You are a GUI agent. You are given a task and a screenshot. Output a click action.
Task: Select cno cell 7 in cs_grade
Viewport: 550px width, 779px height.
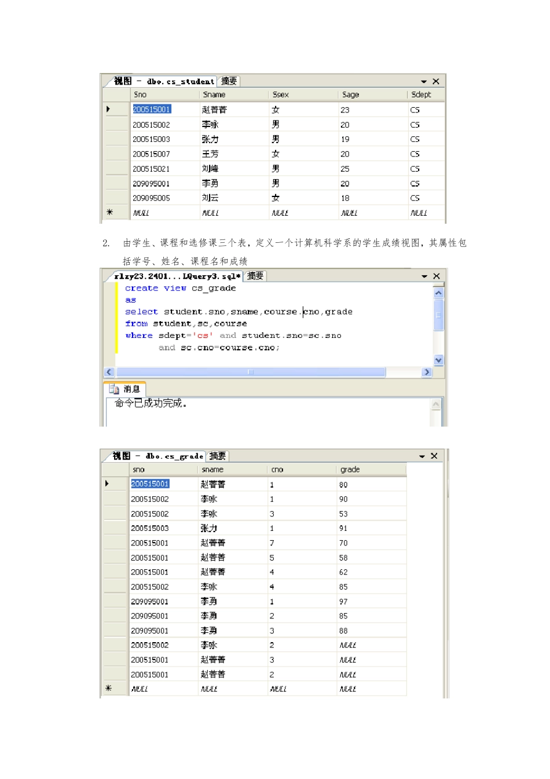click(x=302, y=543)
